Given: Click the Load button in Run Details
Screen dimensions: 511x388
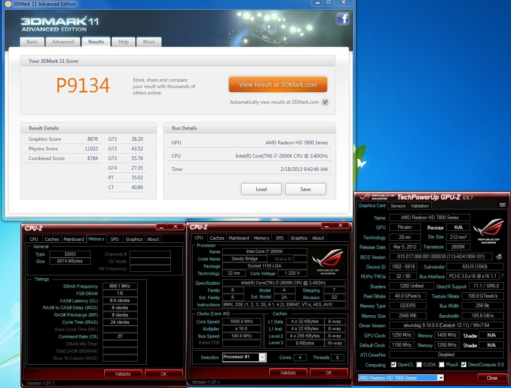Looking at the screenshot, I should tap(261, 189).
